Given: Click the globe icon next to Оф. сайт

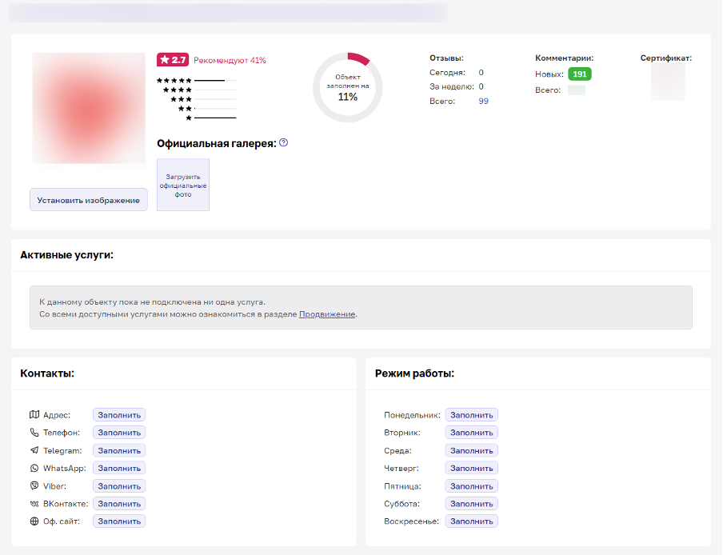Looking at the screenshot, I should click(x=34, y=521).
